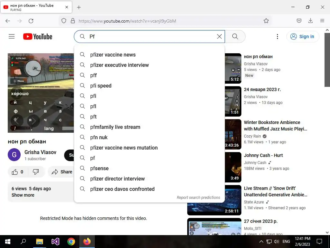Image resolution: width=330 pixels, height=248 pixels.
Task: Close the YouTube tab
Action: [x=67, y=7]
